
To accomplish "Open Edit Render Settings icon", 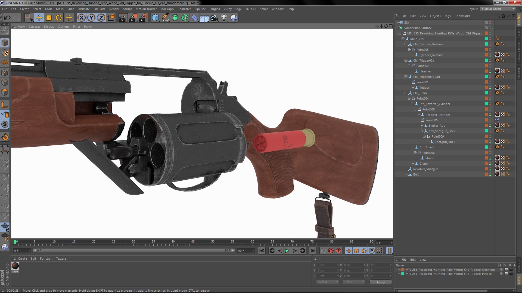I will click(143, 18).
